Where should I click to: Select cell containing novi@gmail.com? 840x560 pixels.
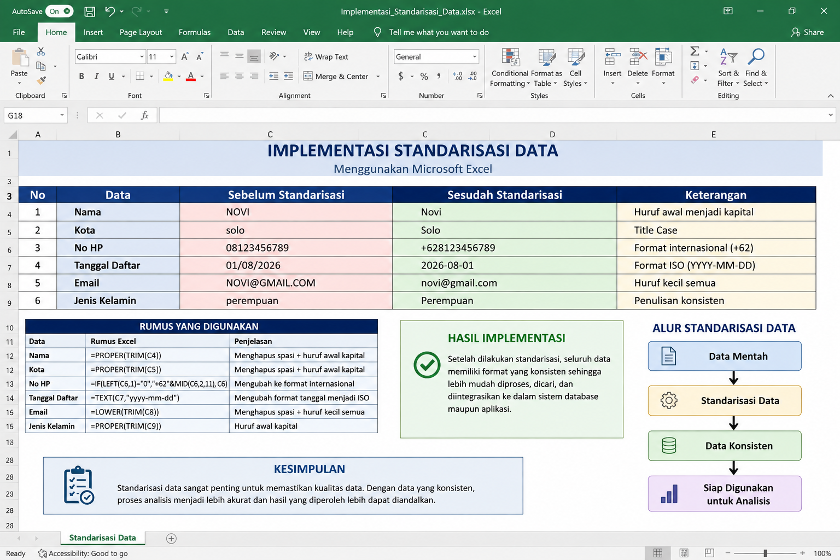(x=504, y=283)
